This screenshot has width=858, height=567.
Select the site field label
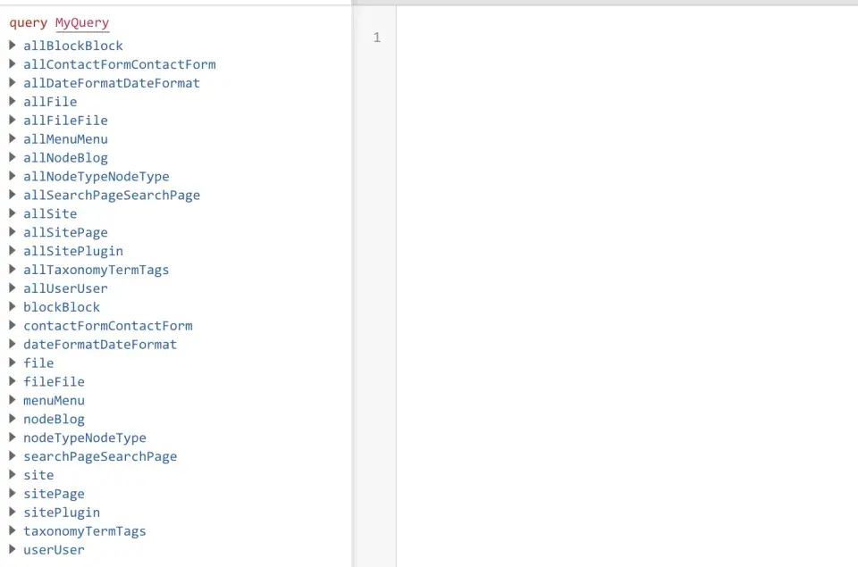pos(38,475)
